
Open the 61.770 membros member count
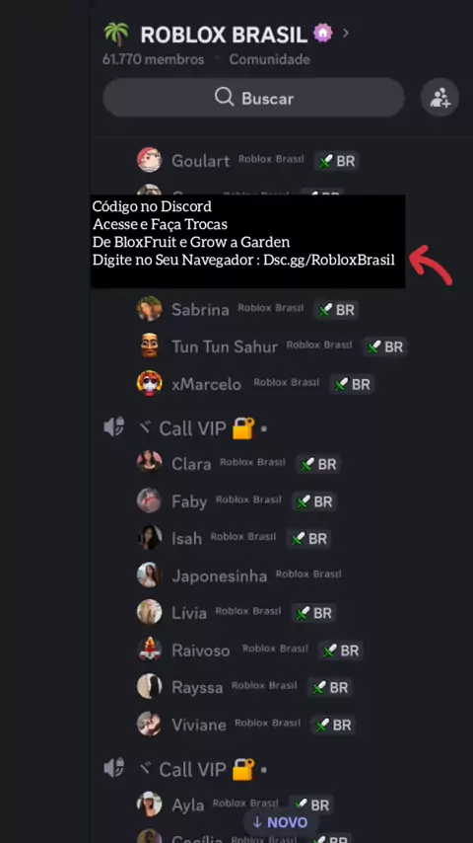tap(154, 59)
